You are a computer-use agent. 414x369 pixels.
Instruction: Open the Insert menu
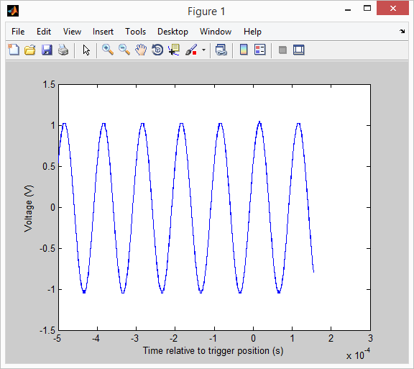(103, 32)
